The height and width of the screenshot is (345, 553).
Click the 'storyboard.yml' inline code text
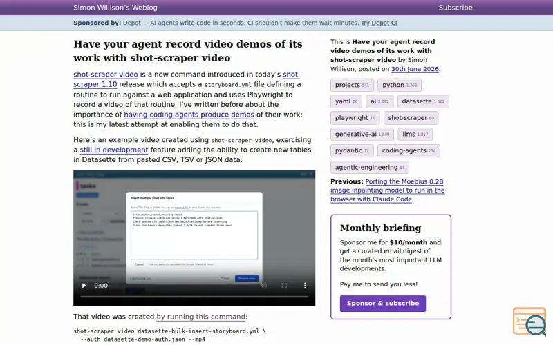228,85
